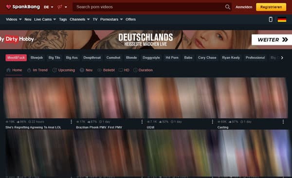Screen dimensions: 292x178
Task: Open three-dot menu for 'UDdi' video
Action: coord(213,122)
